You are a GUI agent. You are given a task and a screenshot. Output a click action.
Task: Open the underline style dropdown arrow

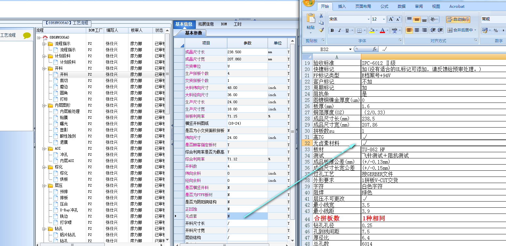353,31
